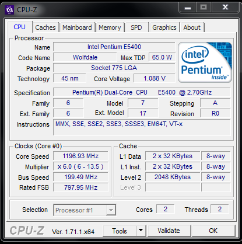The height and width of the screenshot is (244, 242).
Task: Open the Graphics tab
Action: click(164, 27)
